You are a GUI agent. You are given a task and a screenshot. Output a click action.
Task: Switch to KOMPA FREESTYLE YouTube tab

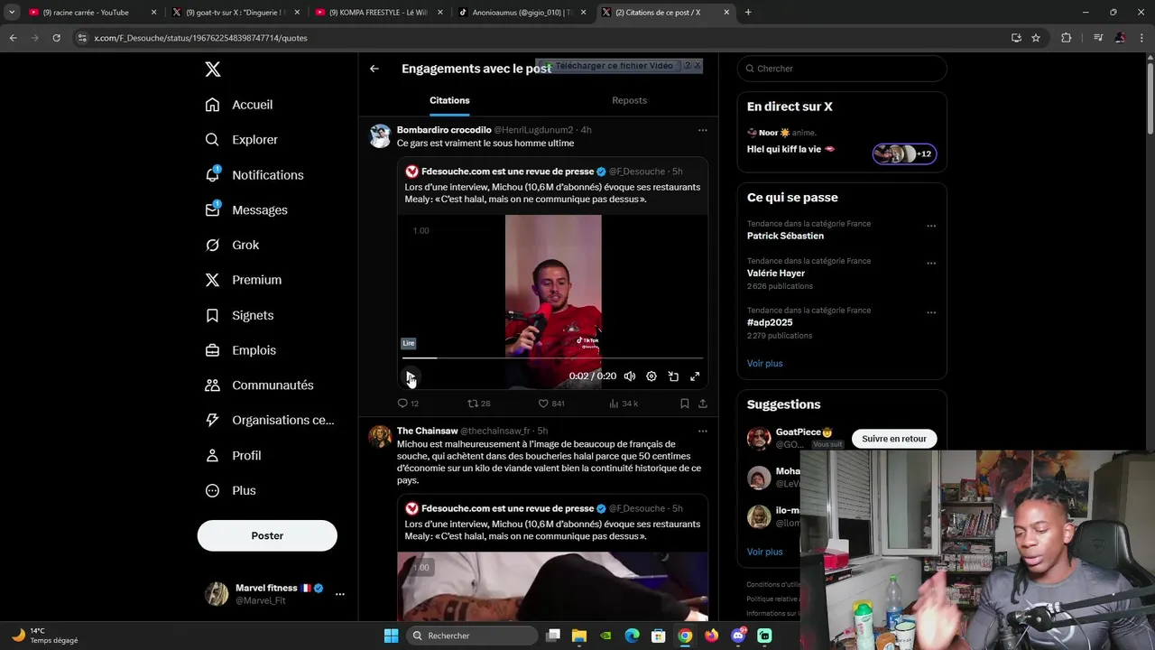click(x=381, y=13)
